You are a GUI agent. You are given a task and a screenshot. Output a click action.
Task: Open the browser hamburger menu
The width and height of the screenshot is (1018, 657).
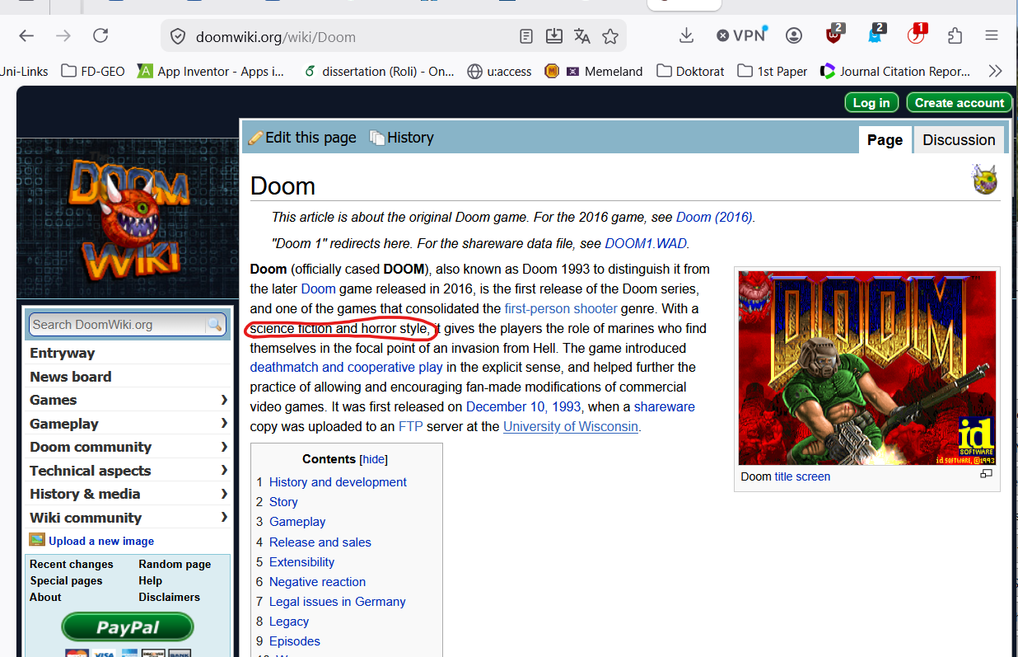click(992, 35)
